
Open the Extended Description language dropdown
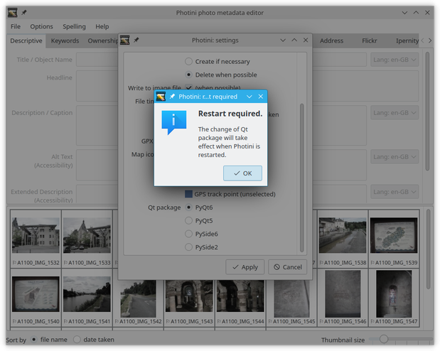(395, 192)
